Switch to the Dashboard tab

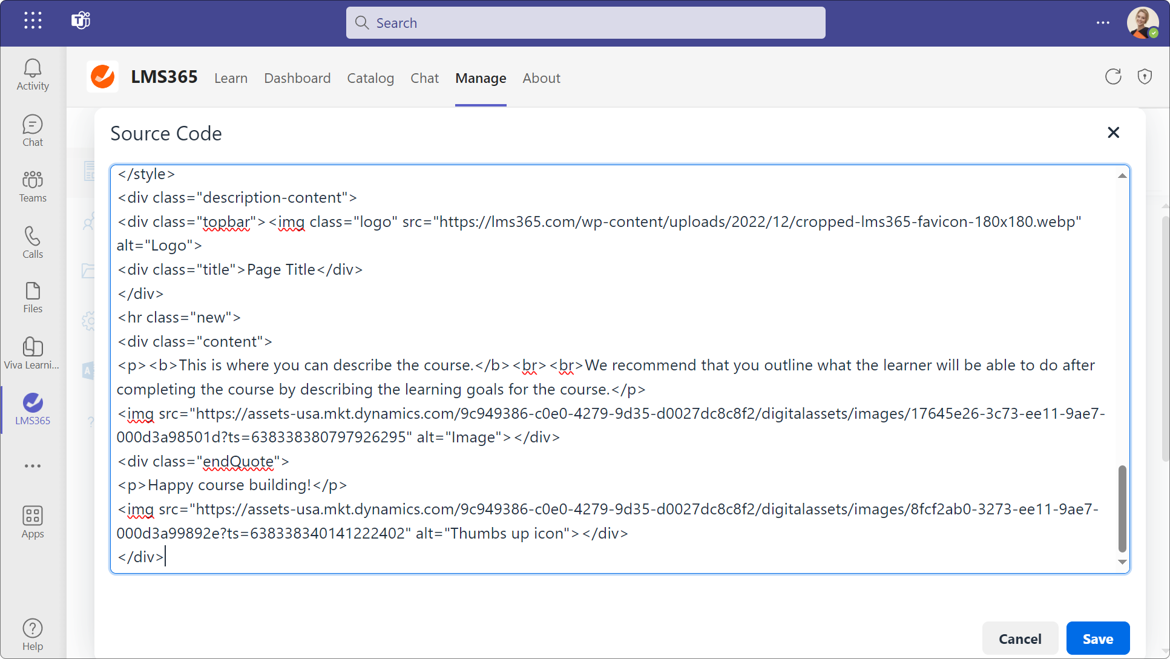(297, 78)
